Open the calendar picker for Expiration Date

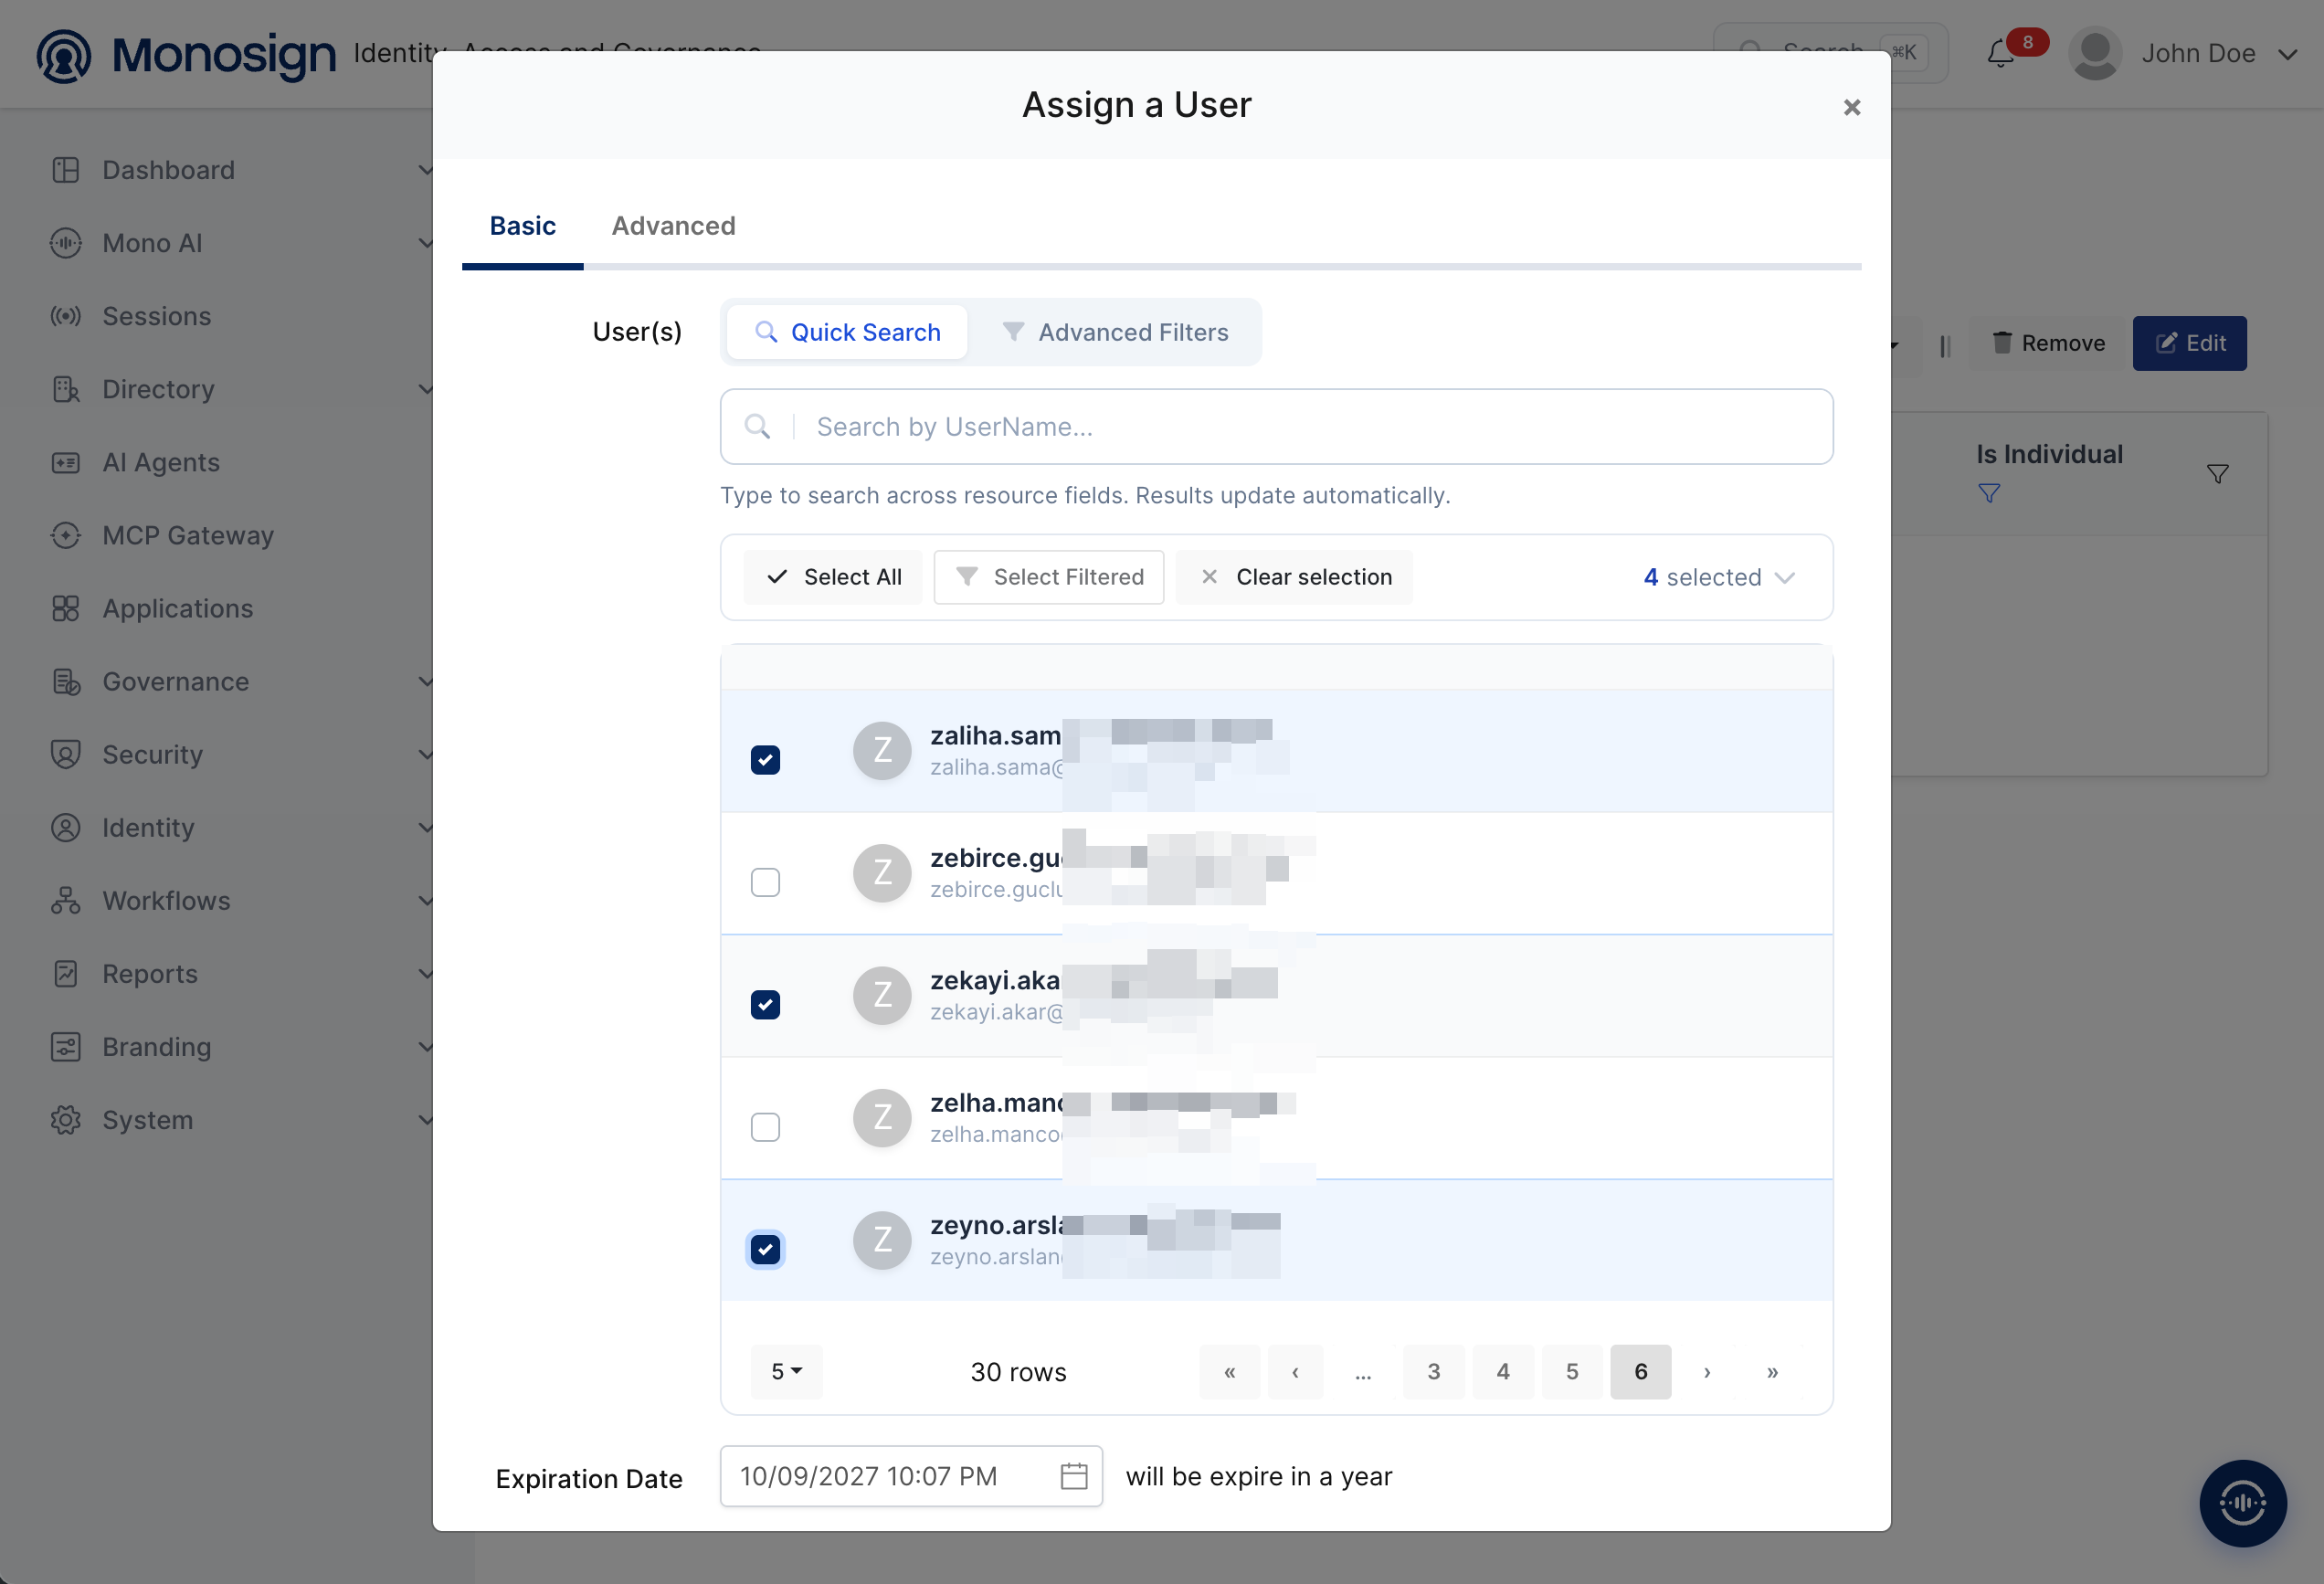pyautogui.click(x=1073, y=1475)
